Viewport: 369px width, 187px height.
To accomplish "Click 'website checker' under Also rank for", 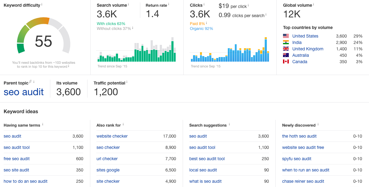I will point(112,136).
